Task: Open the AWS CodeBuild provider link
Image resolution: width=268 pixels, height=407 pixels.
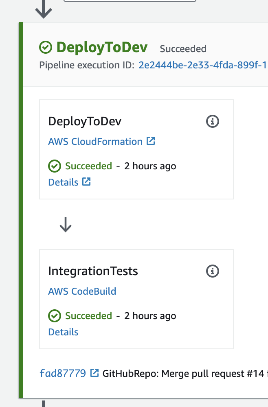Action: point(82,291)
